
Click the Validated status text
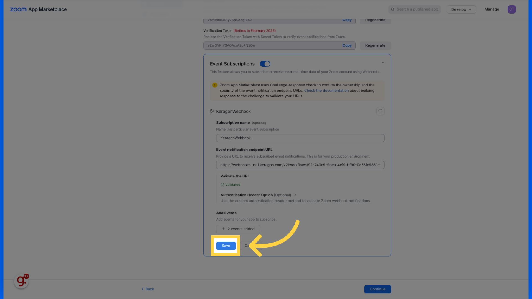[232, 185]
